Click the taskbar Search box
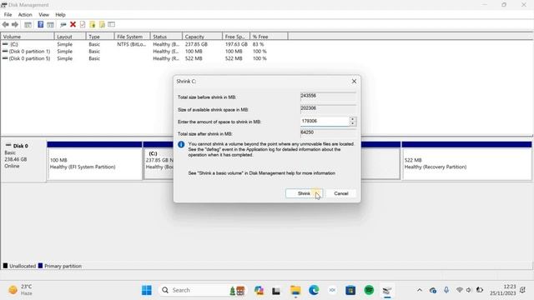The width and height of the screenshot is (534, 300). point(203,290)
